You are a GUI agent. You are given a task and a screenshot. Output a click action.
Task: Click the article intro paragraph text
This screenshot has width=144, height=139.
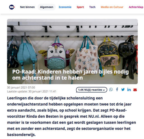click(71, 116)
